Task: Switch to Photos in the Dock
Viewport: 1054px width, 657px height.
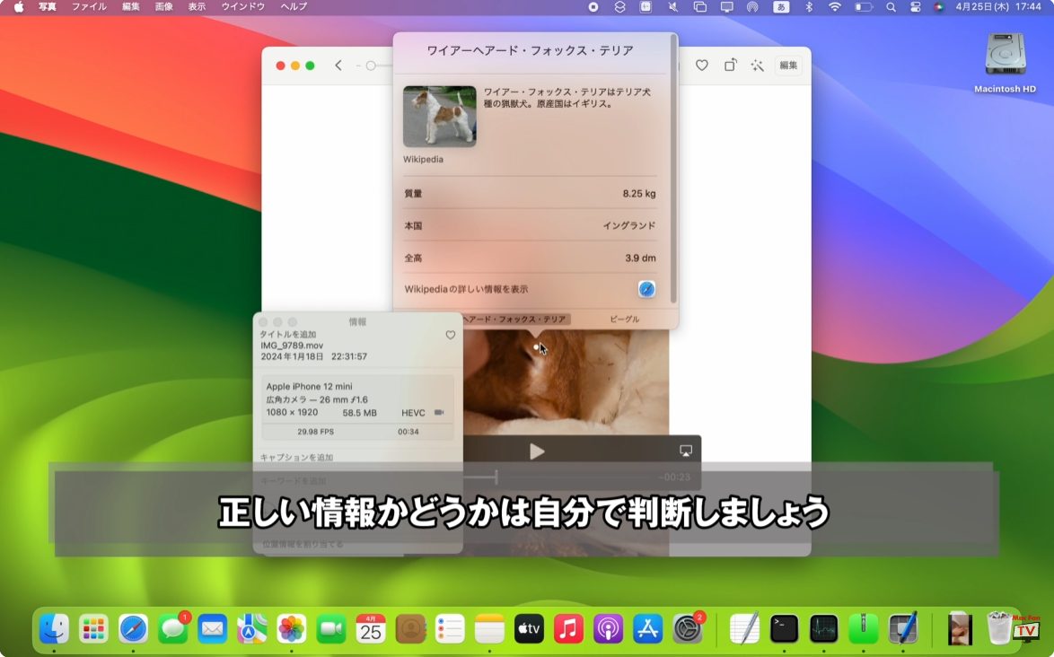Action: (292, 629)
